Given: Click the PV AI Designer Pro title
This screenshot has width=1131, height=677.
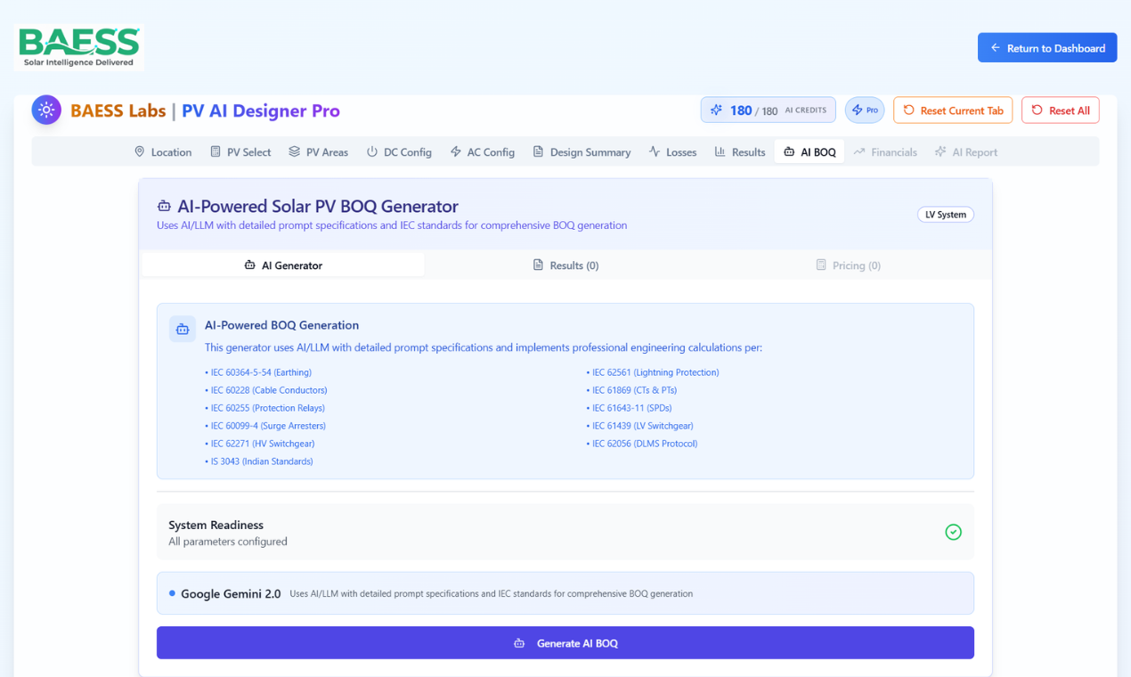Looking at the screenshot, I should click(x=261, y=110).
